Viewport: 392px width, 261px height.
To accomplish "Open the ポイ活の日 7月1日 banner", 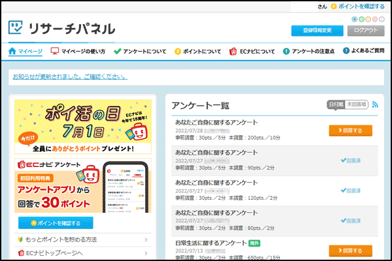I will click(x=83, y=127).
